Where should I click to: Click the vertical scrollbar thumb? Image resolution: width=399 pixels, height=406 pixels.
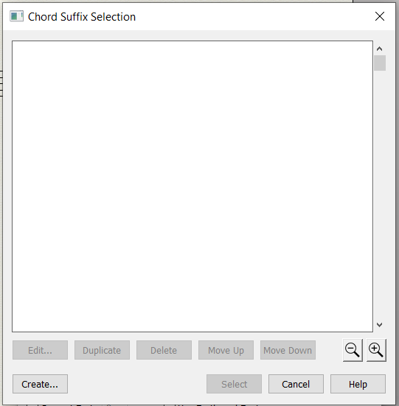(x=380, y=63)
